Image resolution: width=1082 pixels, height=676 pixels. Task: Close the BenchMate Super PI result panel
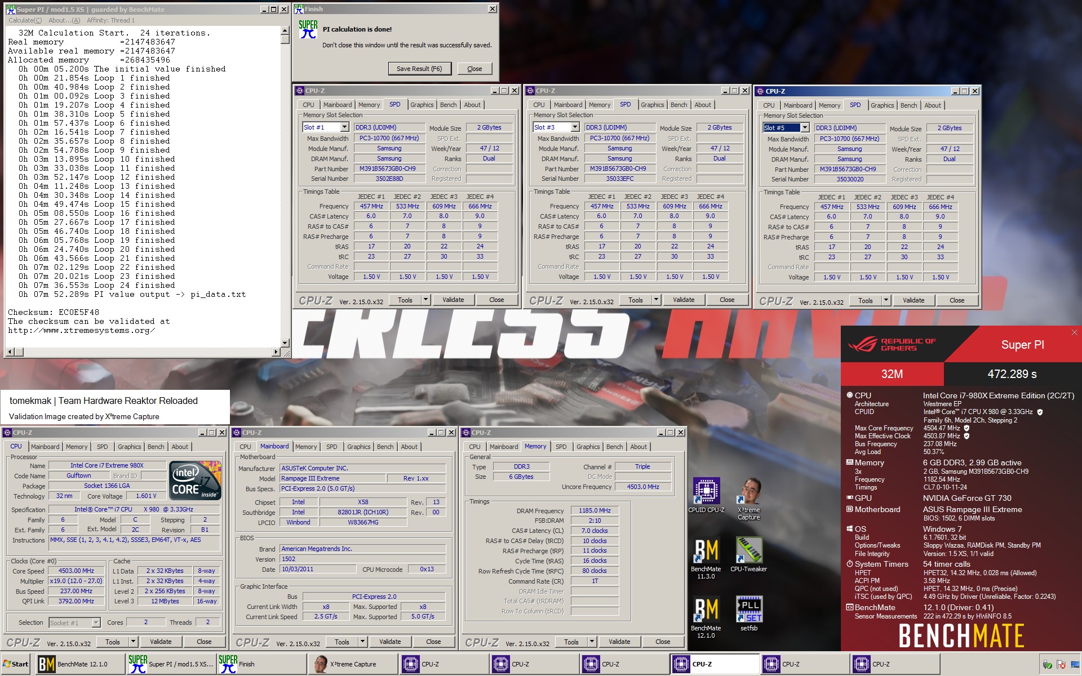[x=1075, y=332]
